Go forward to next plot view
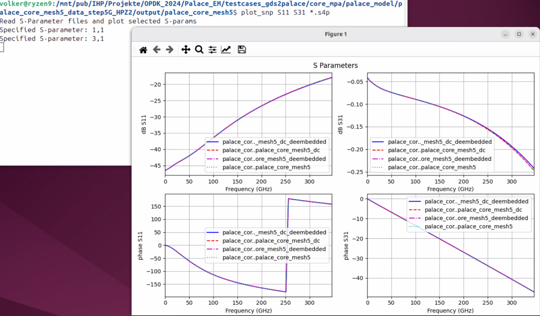The width and height of the screenshot is (540, 316). click(x=170, y=50)
